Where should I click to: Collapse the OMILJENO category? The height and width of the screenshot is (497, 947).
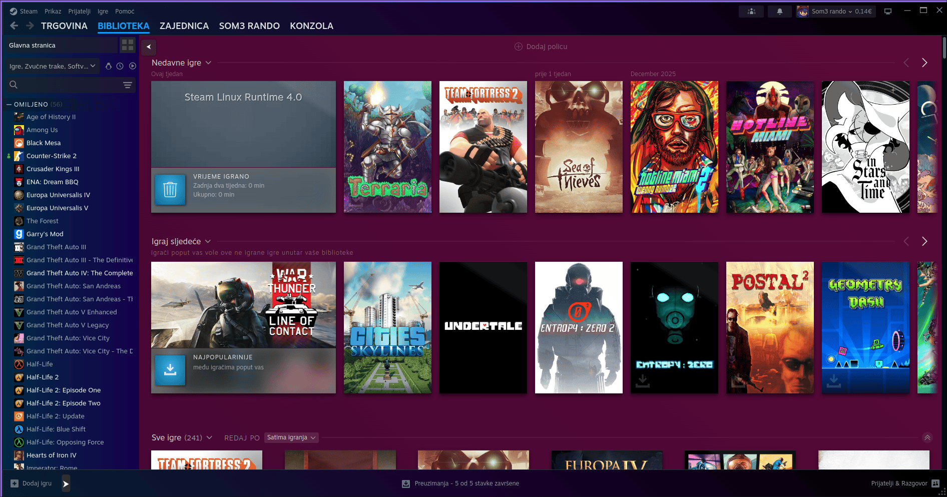(9, 105)
